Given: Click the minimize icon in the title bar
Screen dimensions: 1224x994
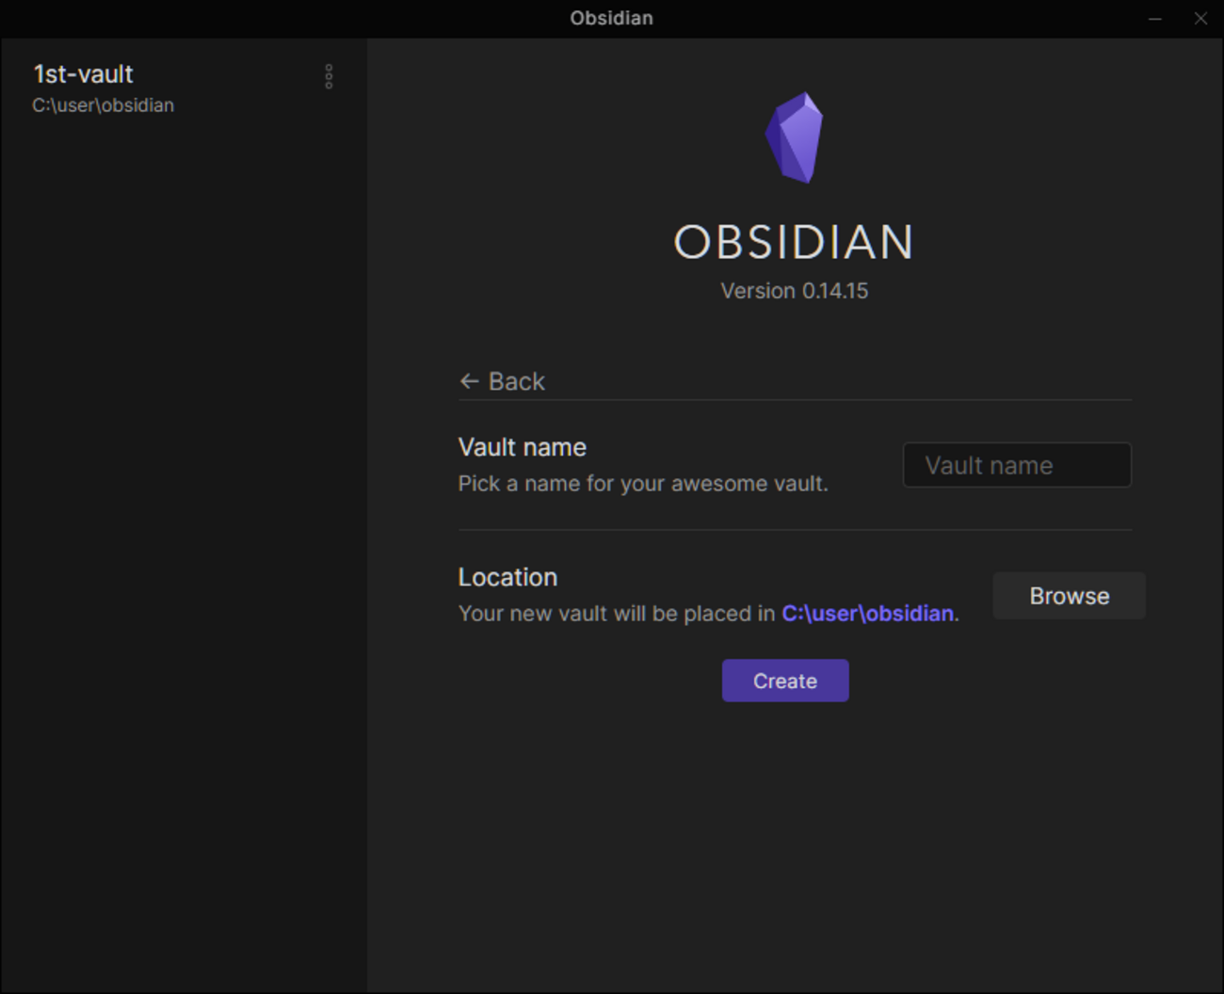Looking at the screenshot, I should 1153,18.
